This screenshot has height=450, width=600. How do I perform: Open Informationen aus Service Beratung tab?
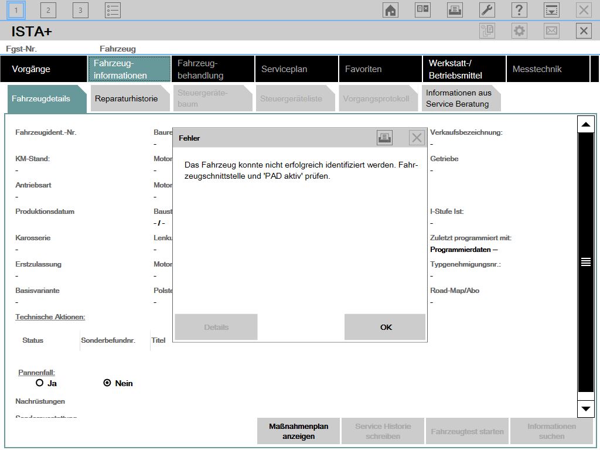pyautogui.click(x=461, y=98)
